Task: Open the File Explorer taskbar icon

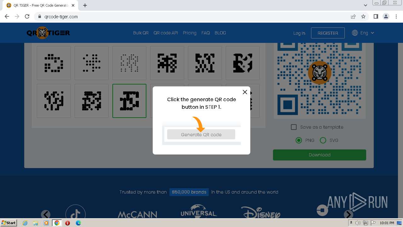Action: pos(36,223)
